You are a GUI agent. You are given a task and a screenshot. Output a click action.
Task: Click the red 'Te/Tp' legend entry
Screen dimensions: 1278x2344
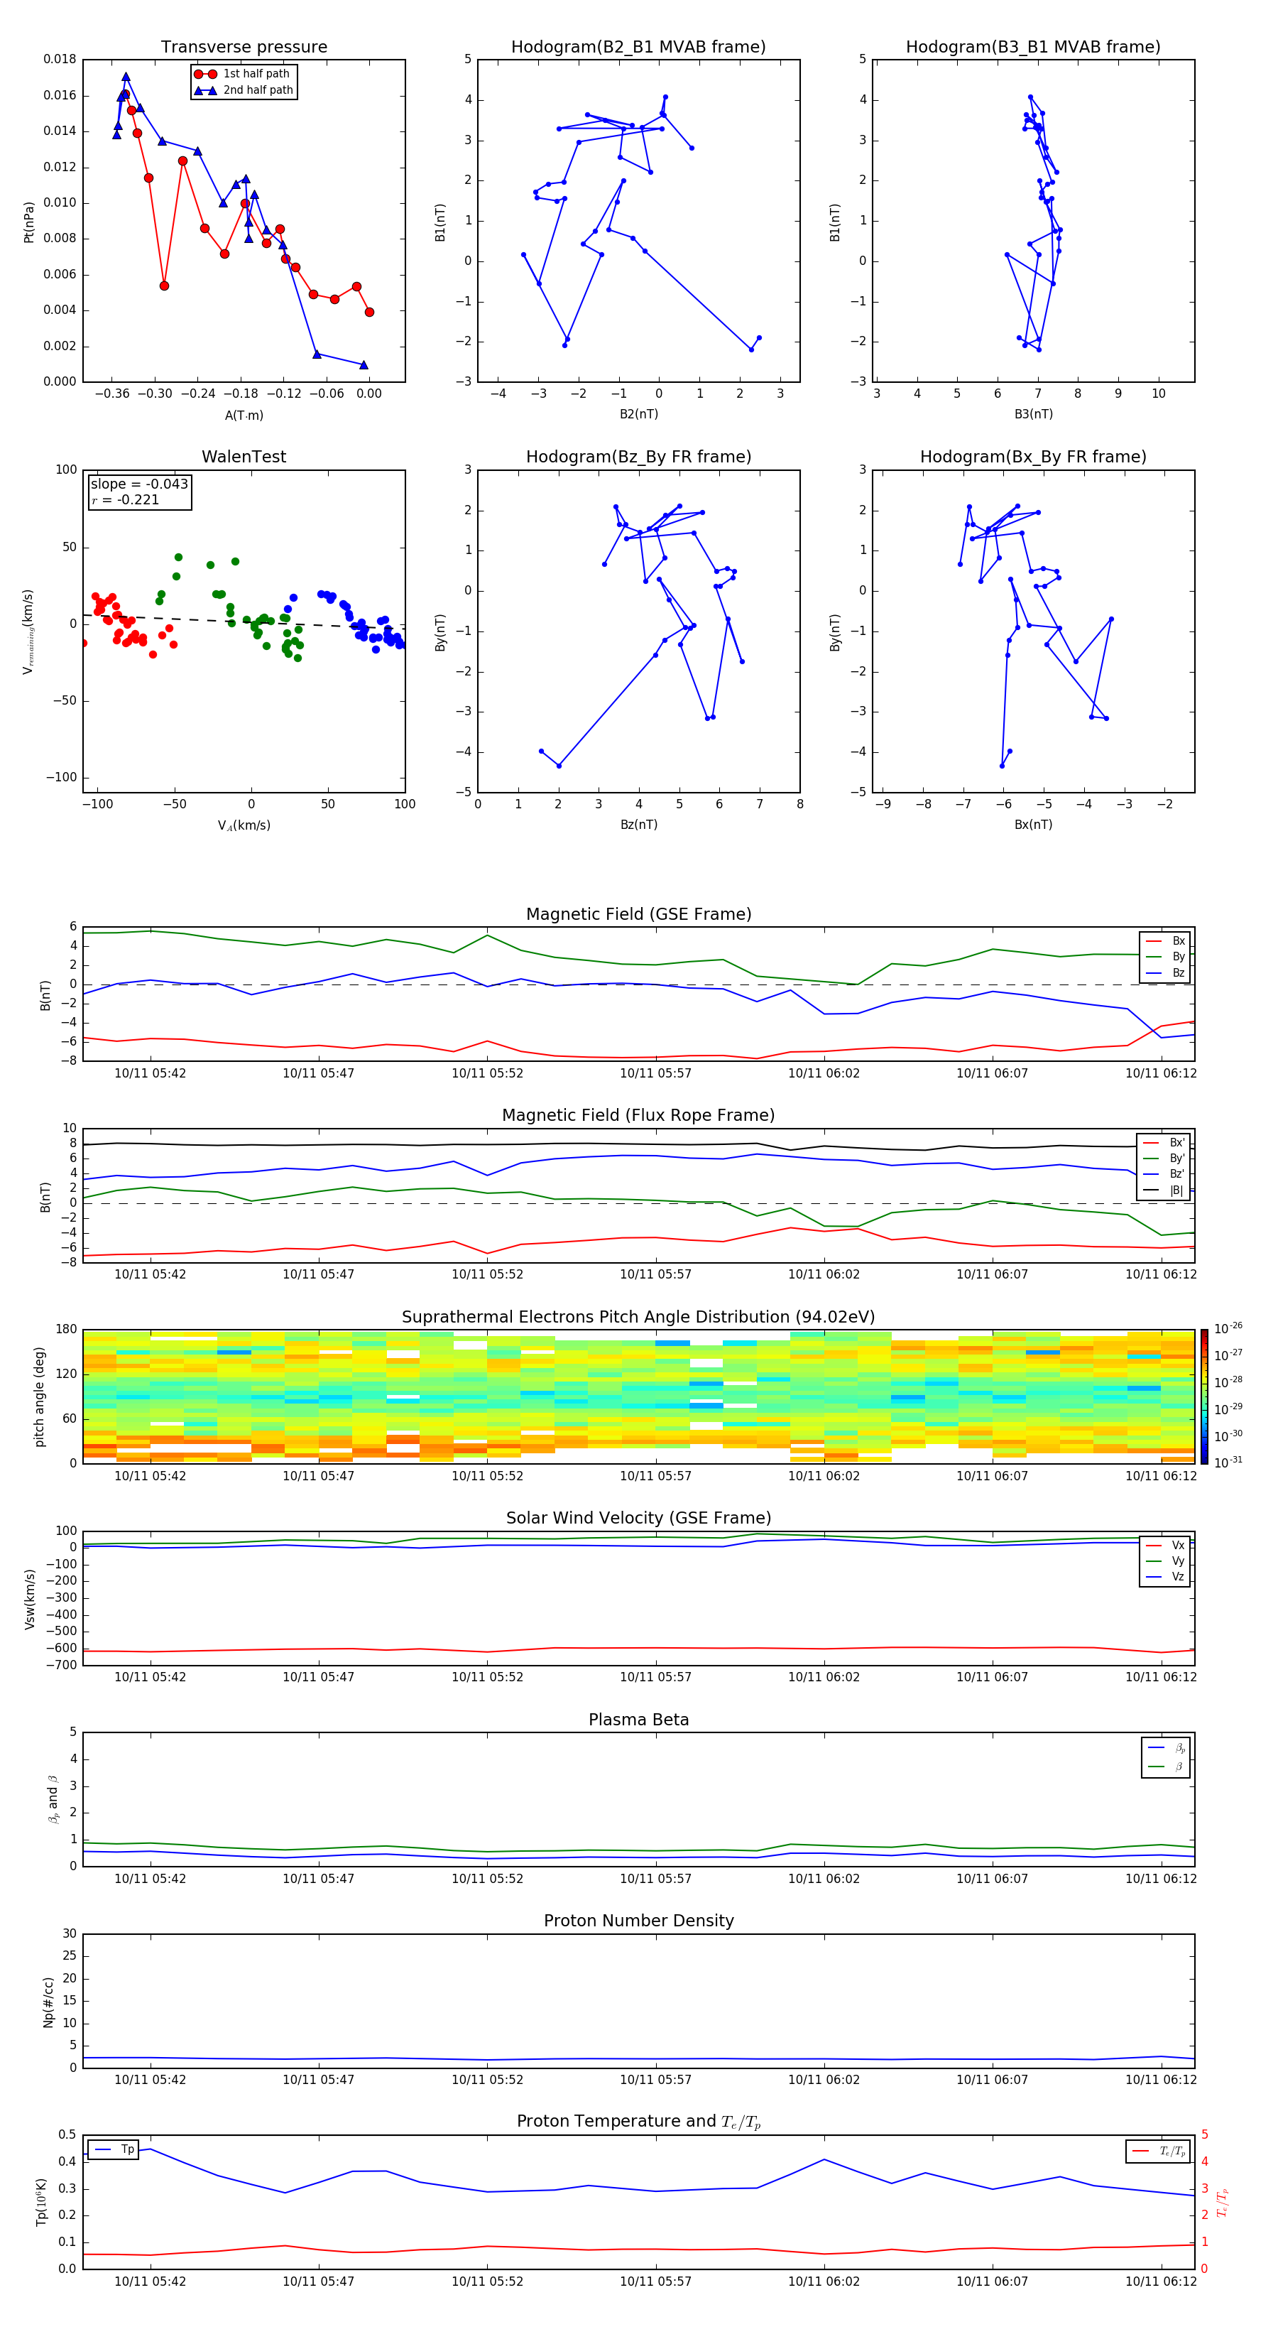point(1159,2152)
